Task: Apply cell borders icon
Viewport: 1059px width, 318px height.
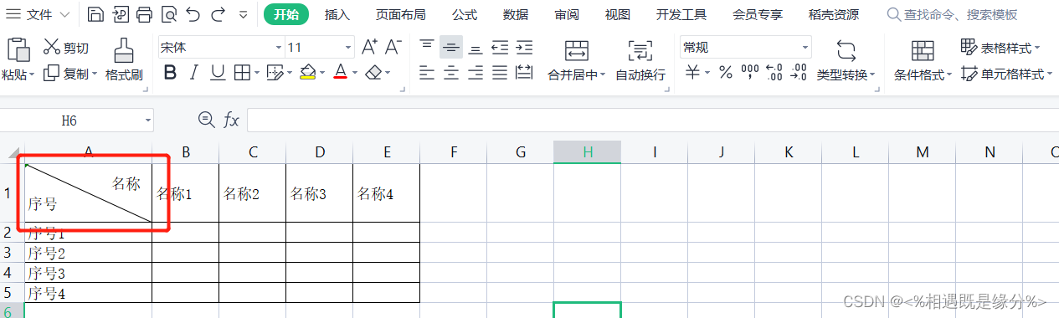Action: 242,73
